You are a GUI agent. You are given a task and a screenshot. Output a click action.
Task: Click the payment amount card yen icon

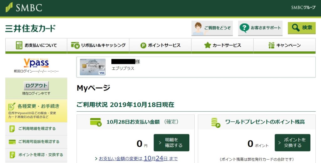96,122
